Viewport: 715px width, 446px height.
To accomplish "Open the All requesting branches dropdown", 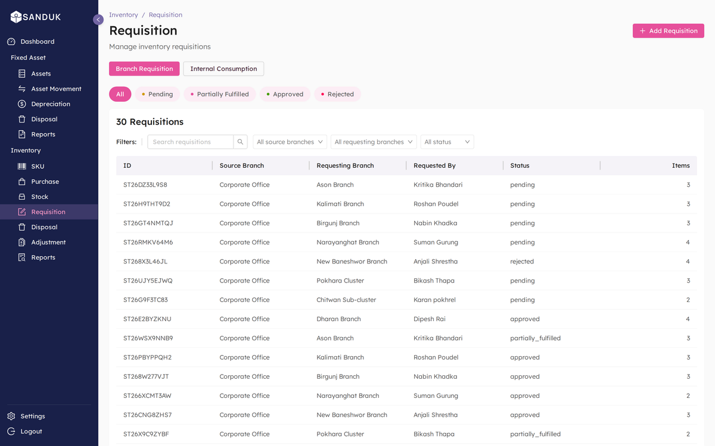I will coord(374,142).
